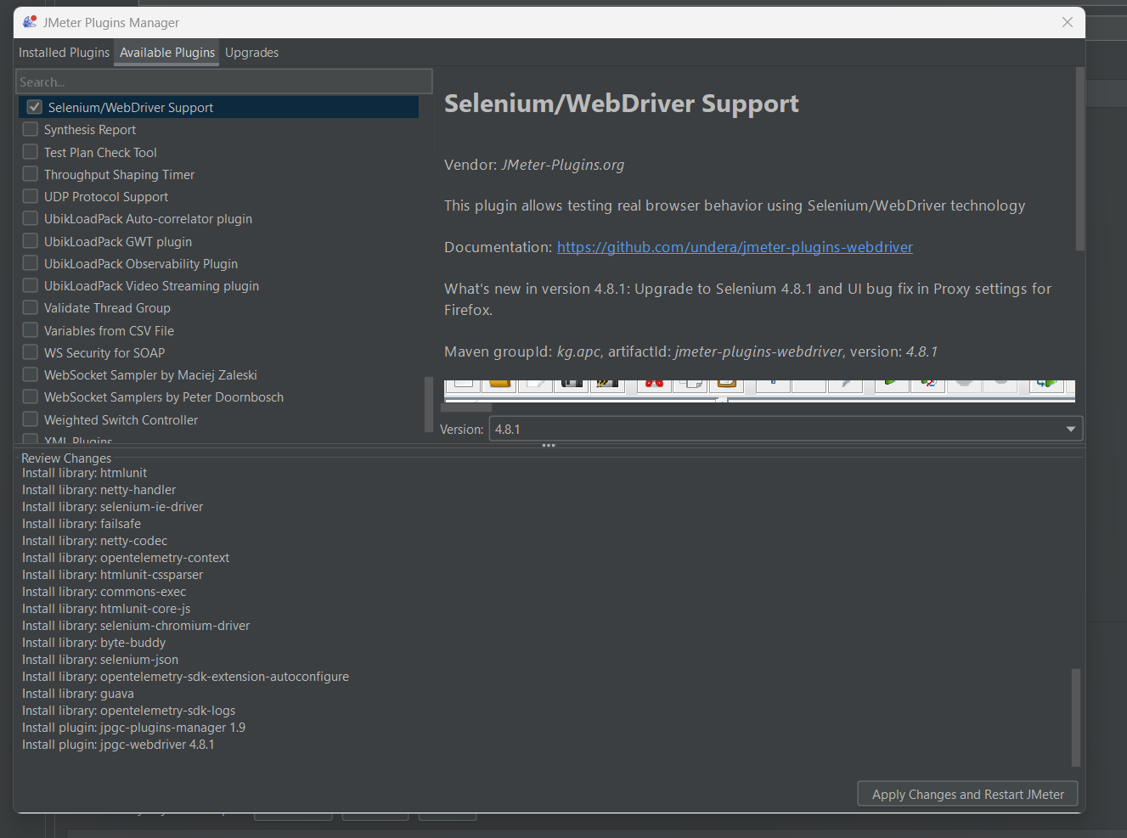Viewport: 1127px width, 838px height.
Task: Click 'Install plugin: jpgc-webdriver 4.8.1' line
Action: [x=118, y=745]
